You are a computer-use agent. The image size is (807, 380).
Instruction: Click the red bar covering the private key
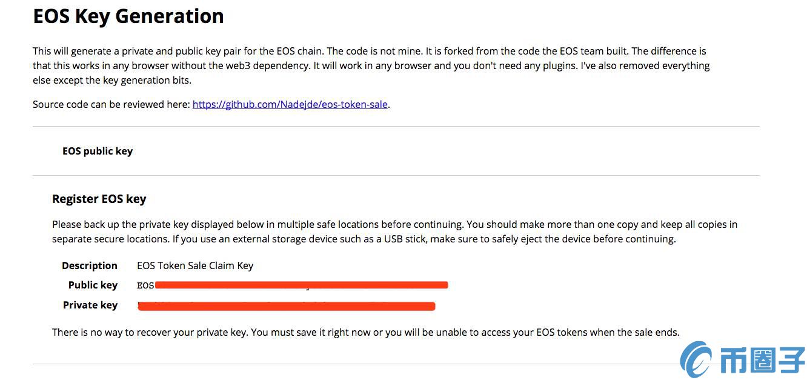click(287, 306)
